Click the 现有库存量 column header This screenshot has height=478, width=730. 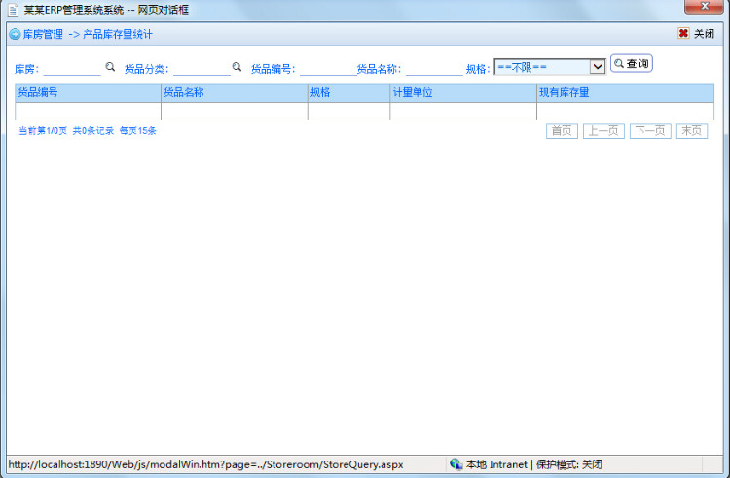(x=625, y=93)
